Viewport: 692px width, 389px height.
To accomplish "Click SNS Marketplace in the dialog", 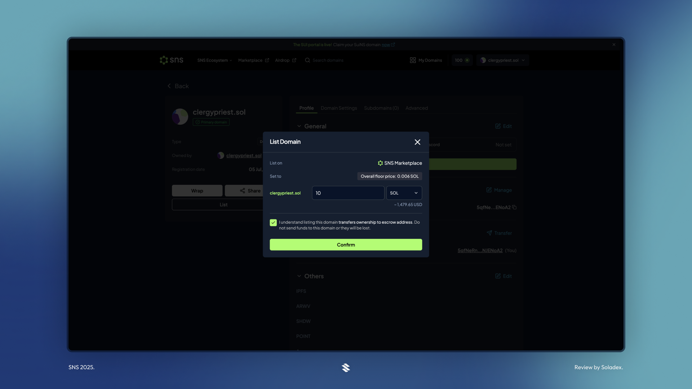I will click(400, 163).
